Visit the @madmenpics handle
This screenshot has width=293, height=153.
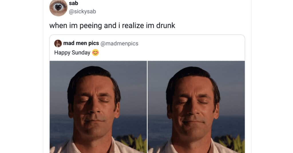tap(119, 43)
